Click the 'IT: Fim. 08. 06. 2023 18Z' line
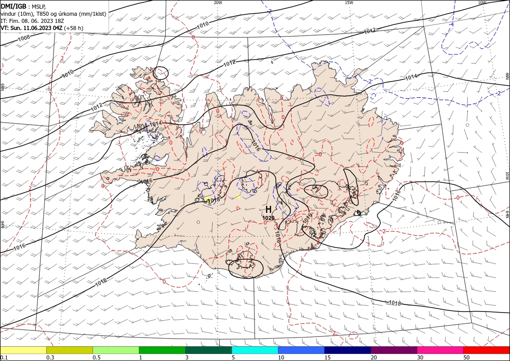 click(33, 21)
